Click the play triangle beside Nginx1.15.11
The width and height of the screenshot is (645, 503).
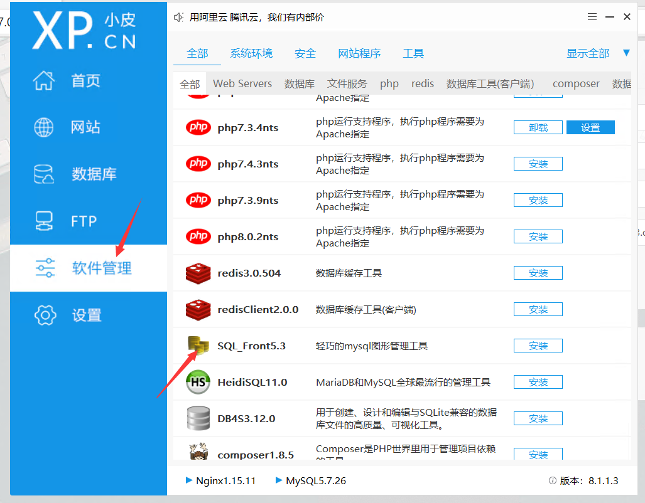click(189, 480)
